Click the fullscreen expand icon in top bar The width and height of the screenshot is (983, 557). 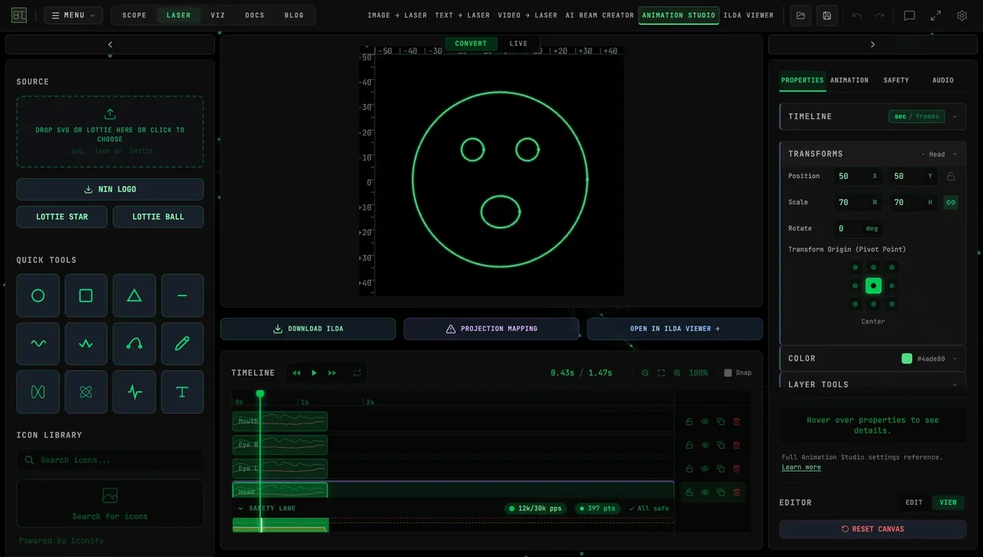[x=935, y=15]
